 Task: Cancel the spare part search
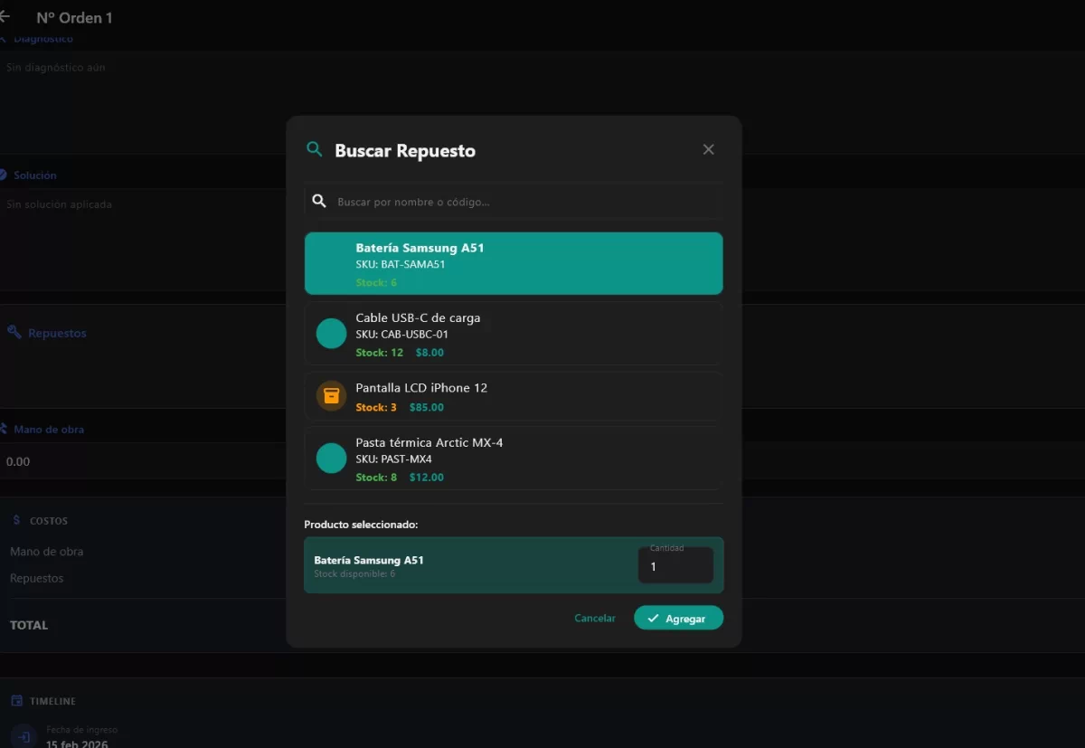coord(595,619)
